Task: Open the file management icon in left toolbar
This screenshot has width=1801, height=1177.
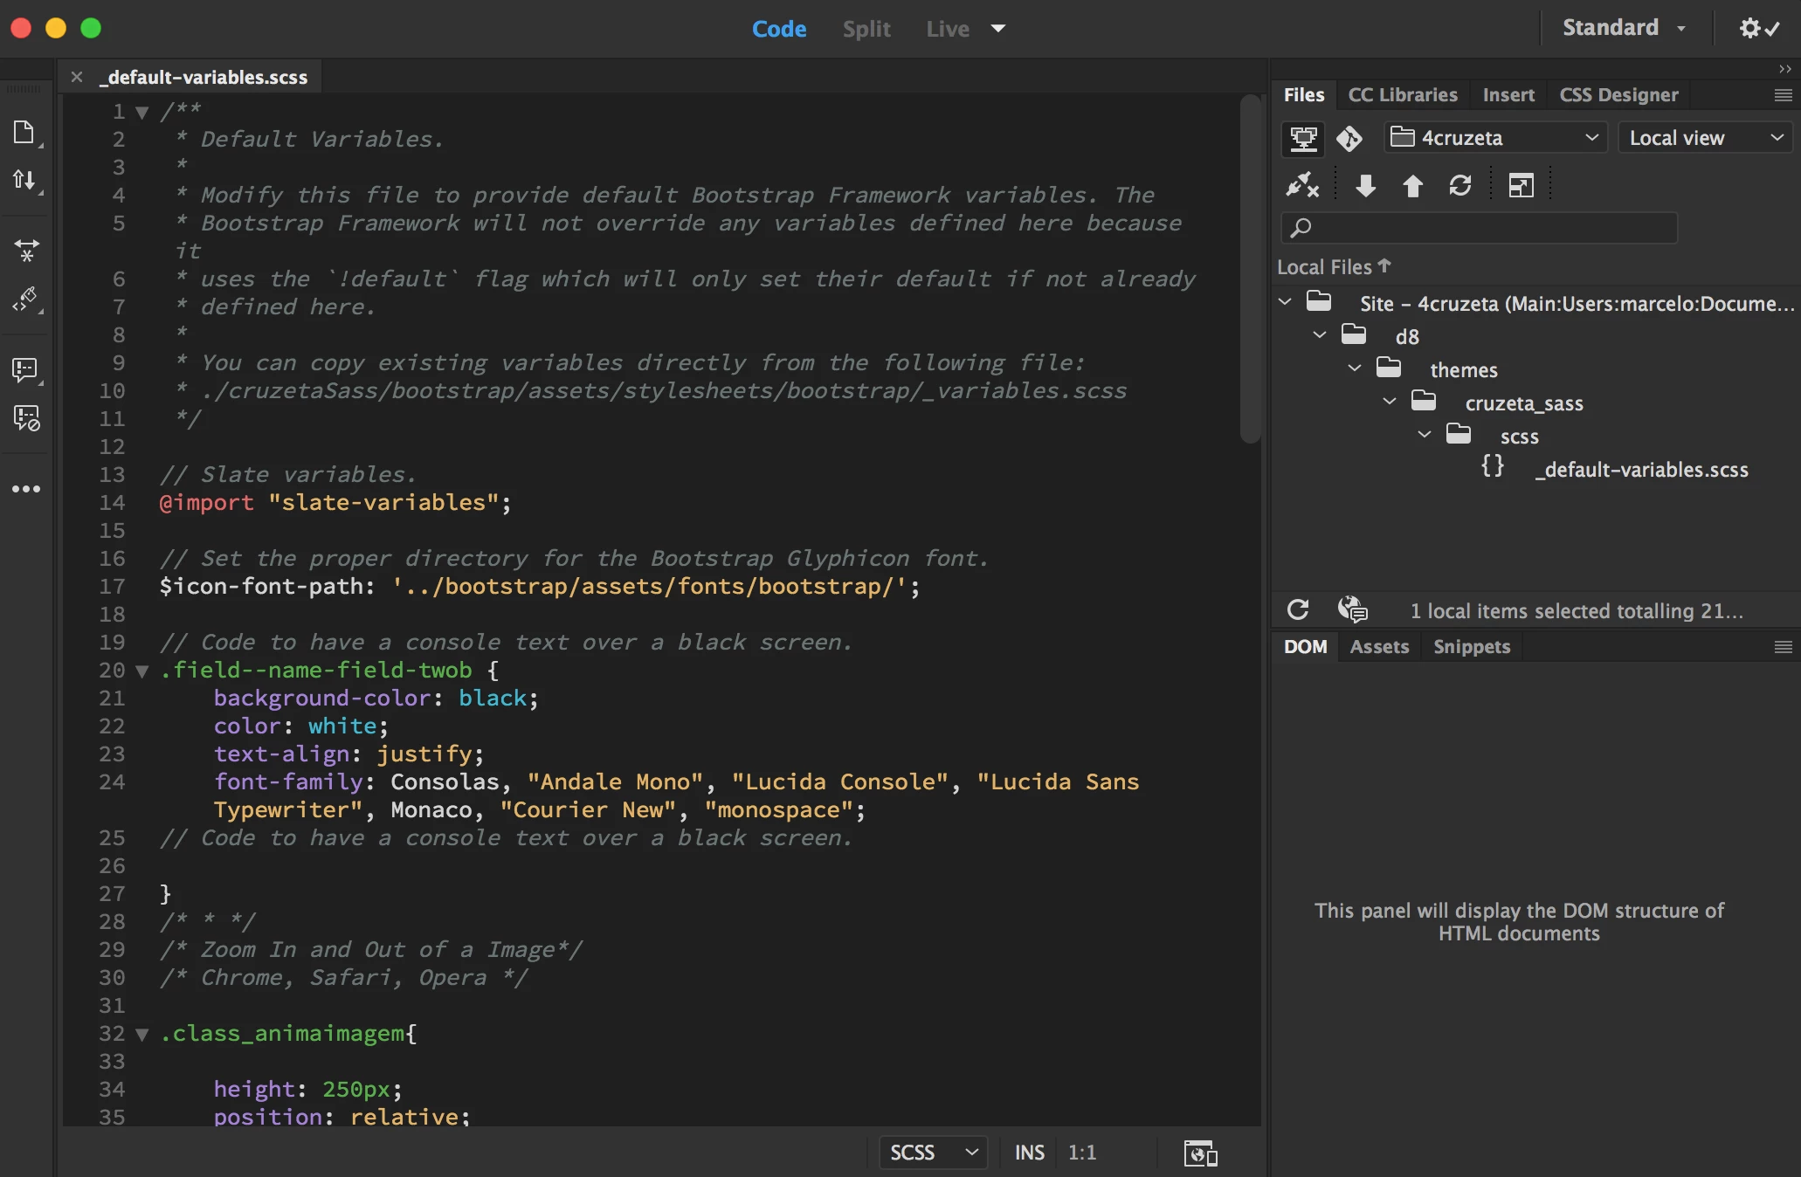Action: click(24, 133)
